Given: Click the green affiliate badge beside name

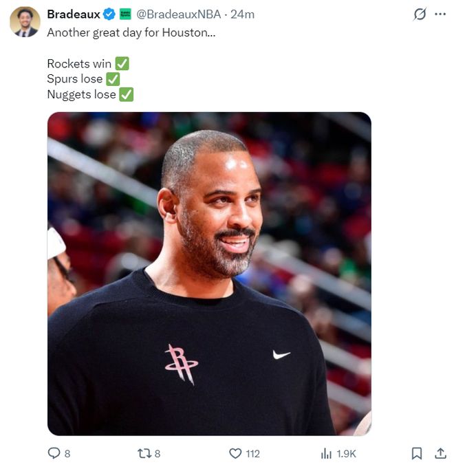Looking at the screenshot, I should [126, 14].
